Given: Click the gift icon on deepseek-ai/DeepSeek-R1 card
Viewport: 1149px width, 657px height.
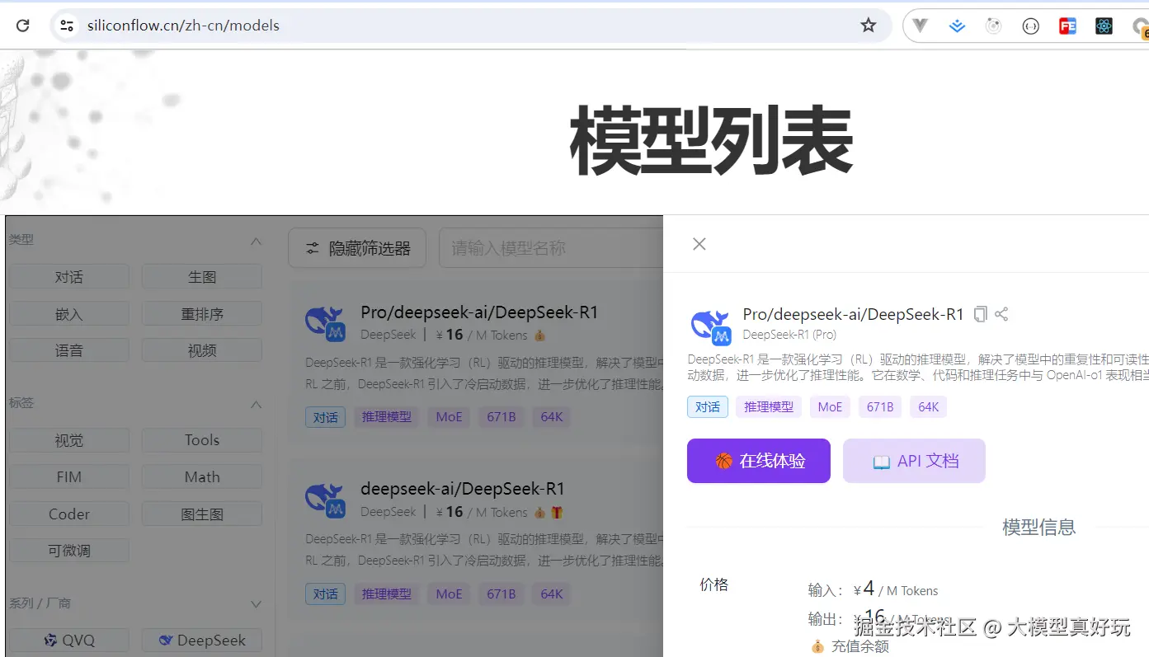Looking at the screenshot, I should (x=557, y=513).
